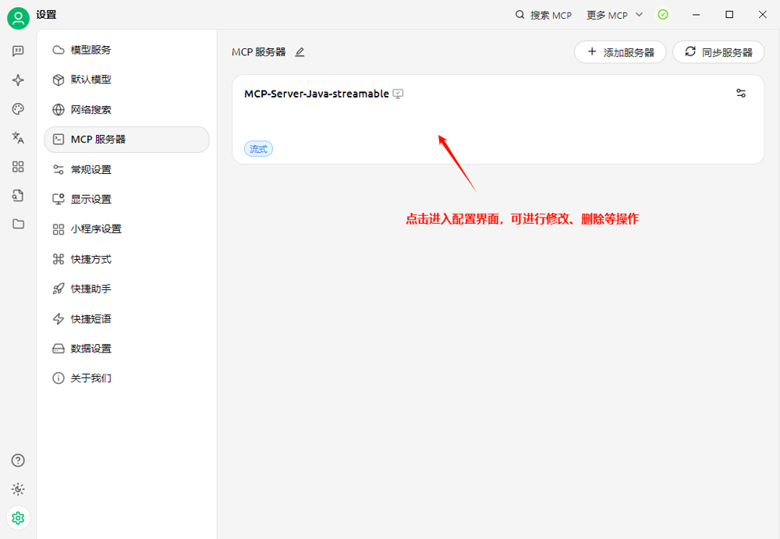The height and width of the screenshot is (539, 780).
Task: Click the green checkmark status icon
Action: [x=663, y=15]
